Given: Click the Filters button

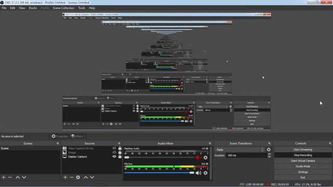Looking at the screenshot, I should click(78, 136).
